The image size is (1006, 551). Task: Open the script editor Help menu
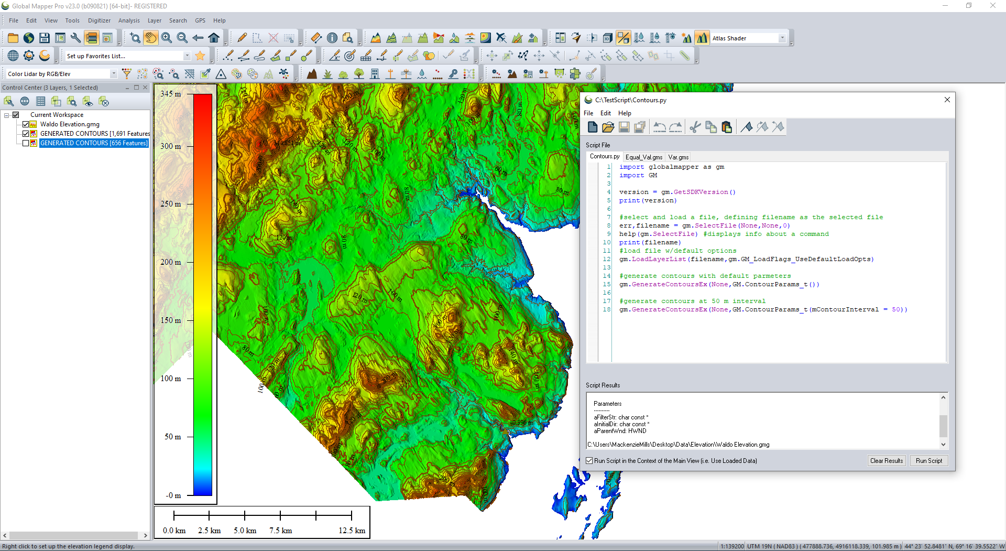[x=625, y=113]
